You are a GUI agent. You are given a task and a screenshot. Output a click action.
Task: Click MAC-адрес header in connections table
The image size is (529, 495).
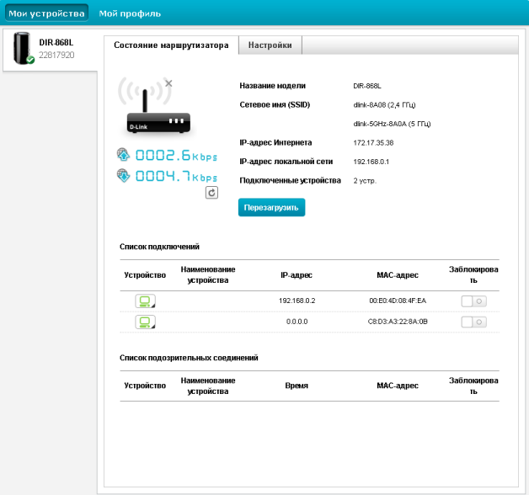[398, 275]
